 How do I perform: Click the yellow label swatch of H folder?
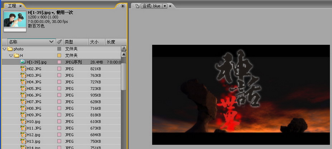point(59,56)
